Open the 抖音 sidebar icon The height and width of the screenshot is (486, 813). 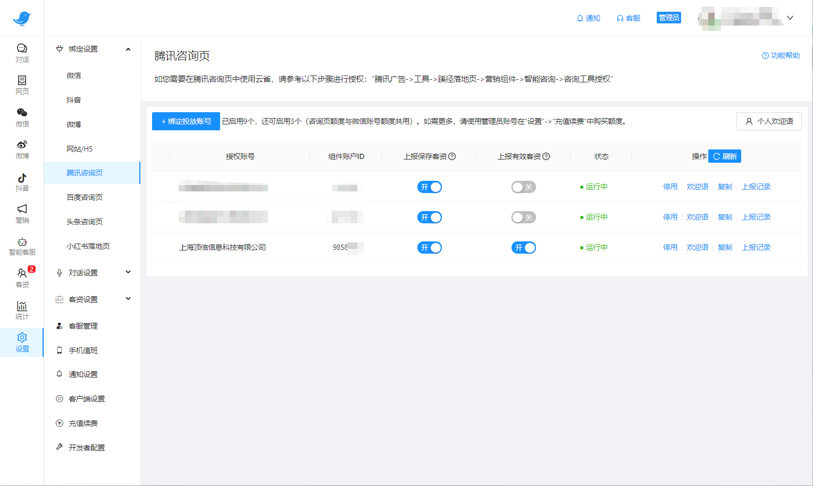22,181
